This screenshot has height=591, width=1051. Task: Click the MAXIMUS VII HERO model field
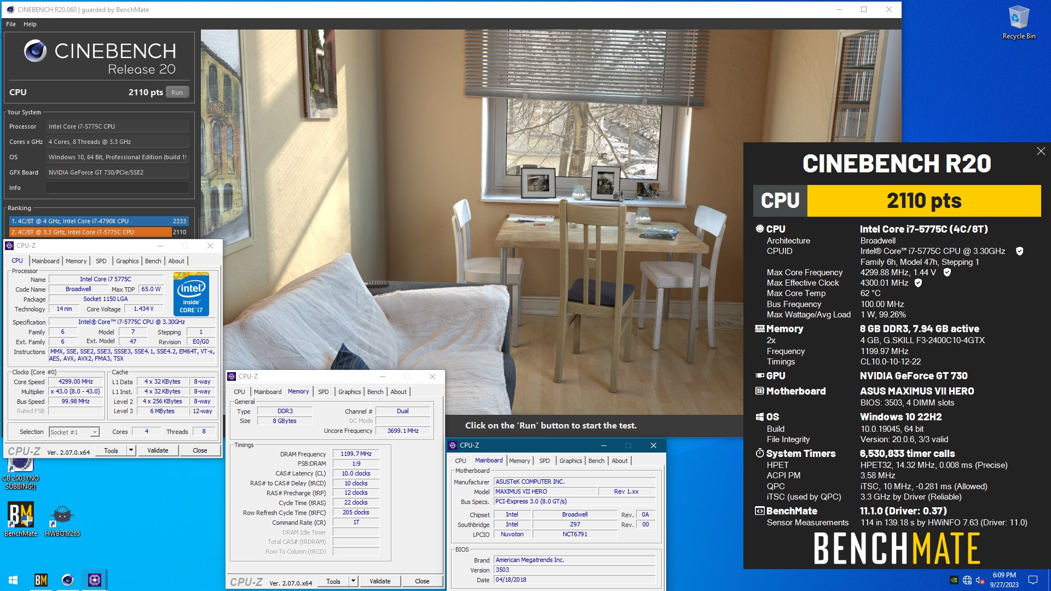pos(545,491)
